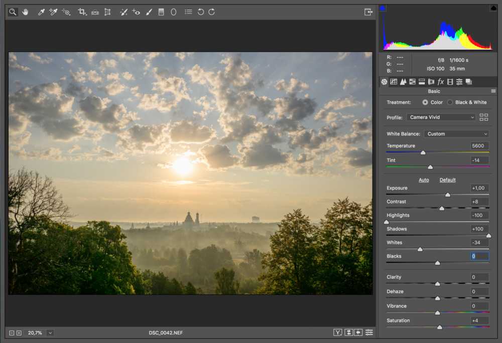Choose the Graduated Filter tool
Screen dimensions: 502x343
[161, 12]
